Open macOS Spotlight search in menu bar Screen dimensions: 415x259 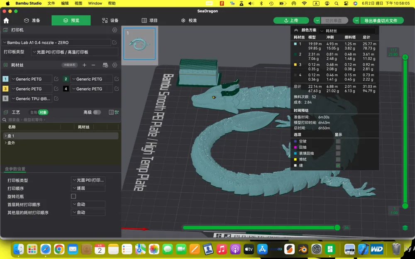coord(337,3)
